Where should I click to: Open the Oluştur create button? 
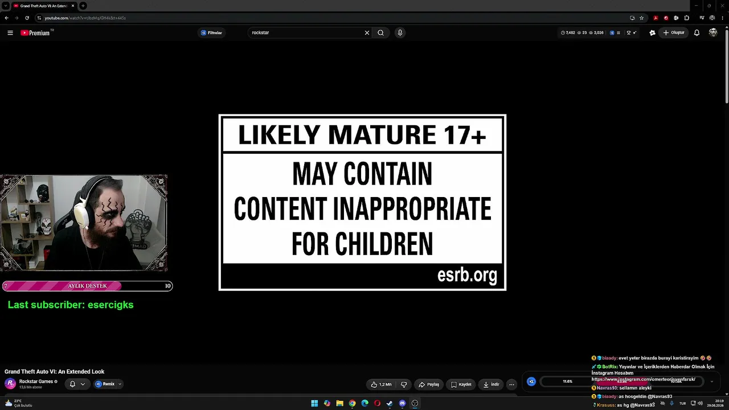point(674,33)
